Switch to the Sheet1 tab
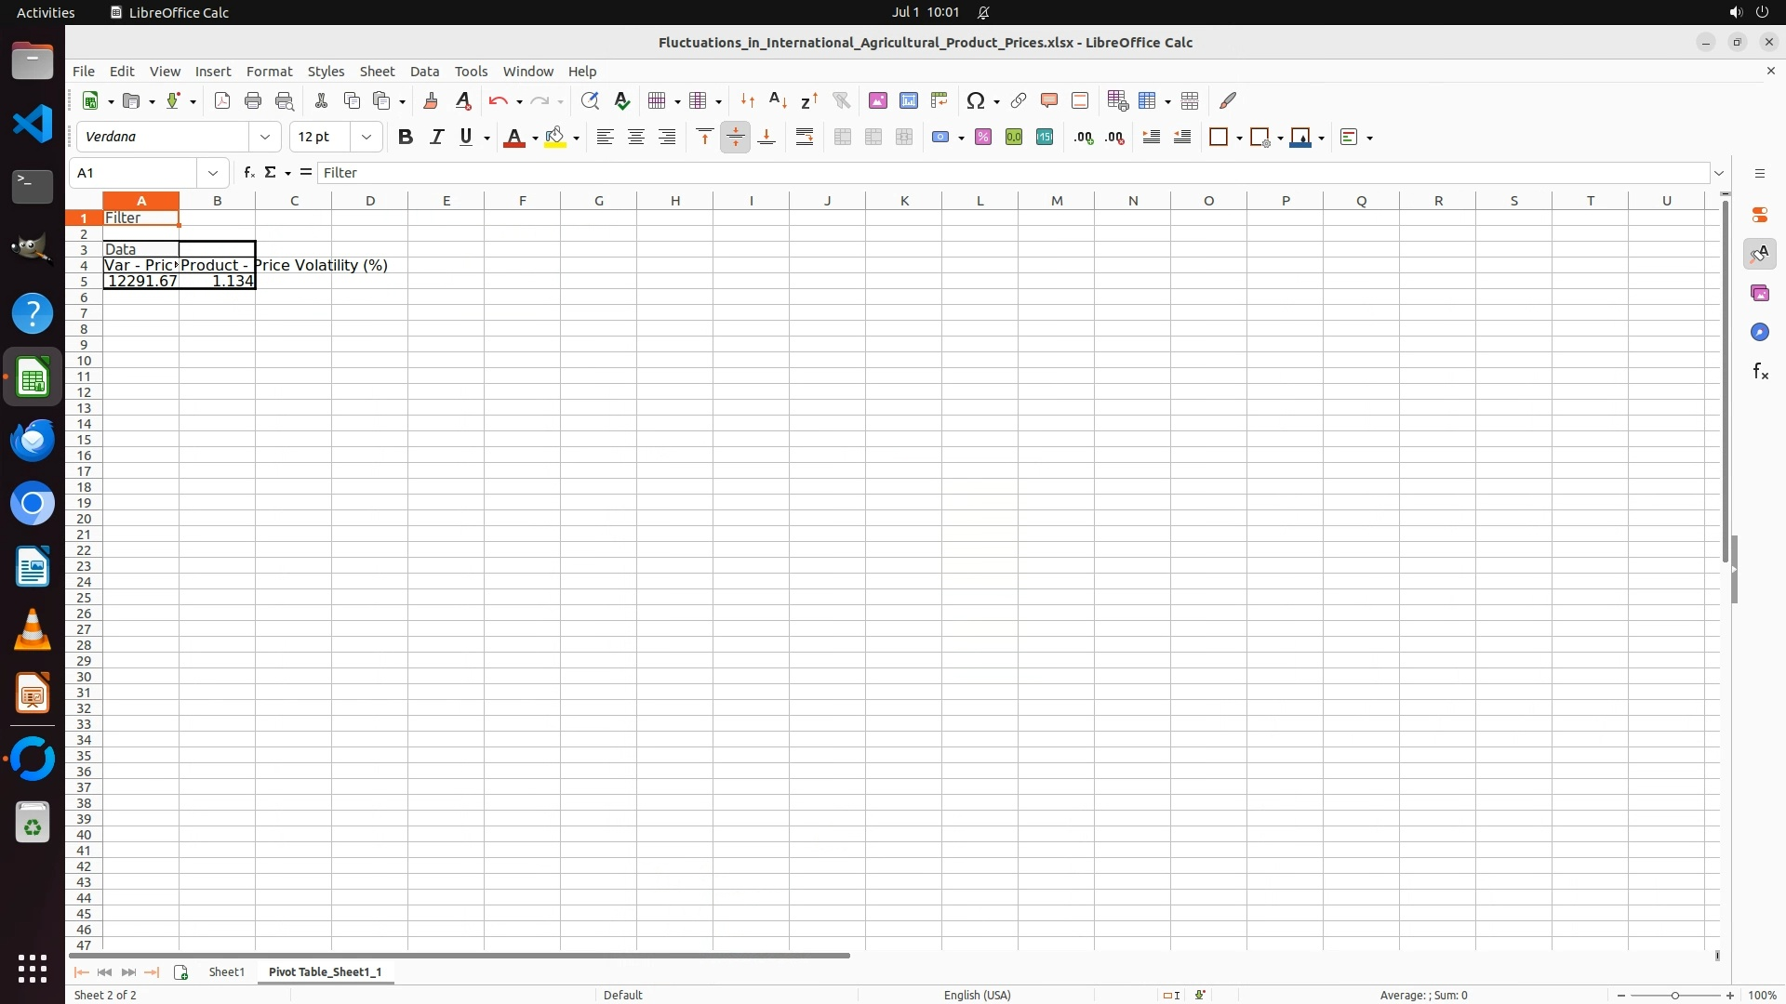Screen dimensions: 1786x1004 pos(226,971)
